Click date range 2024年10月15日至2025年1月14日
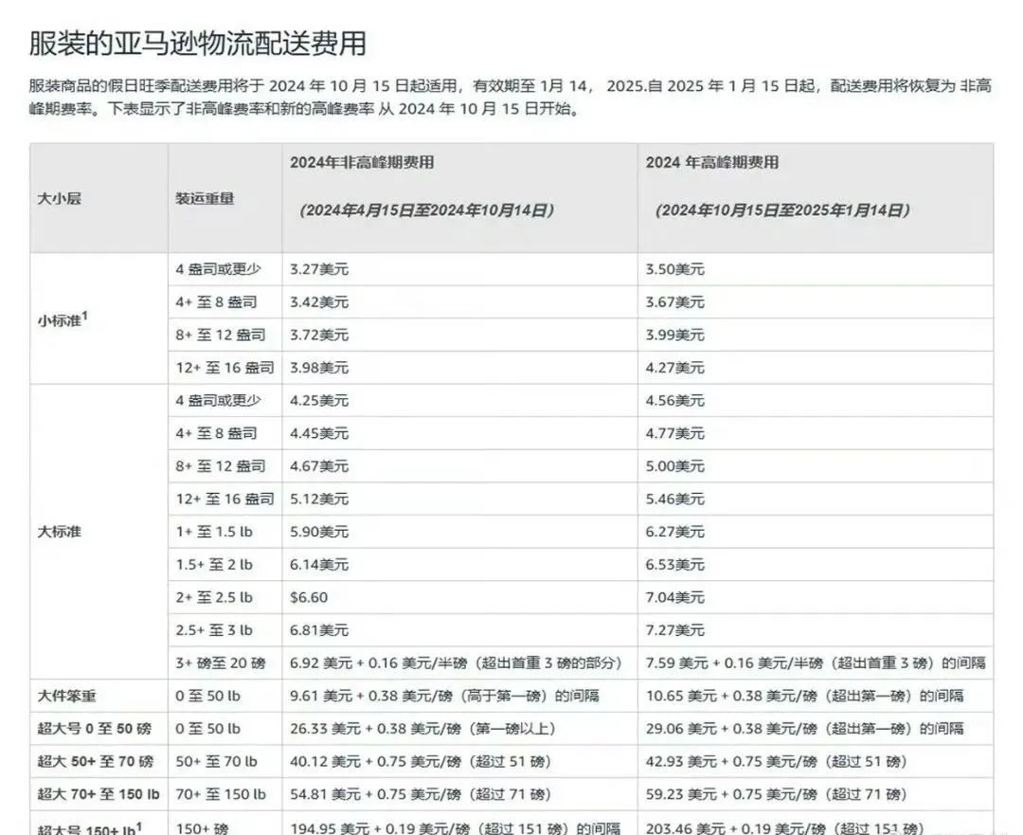1023x835 pixels. [783, 210]
